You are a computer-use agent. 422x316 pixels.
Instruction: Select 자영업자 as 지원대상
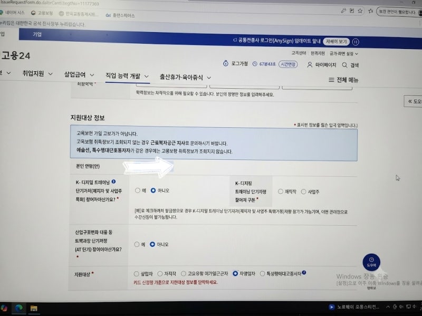tap(235, 273)
